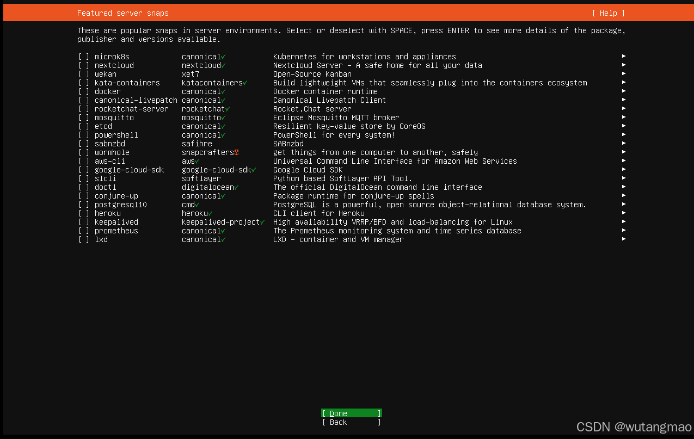Viewport: 694px width, 439px height.
Task: Expand details arrow for prometheus row
Action: click(624, 230)
